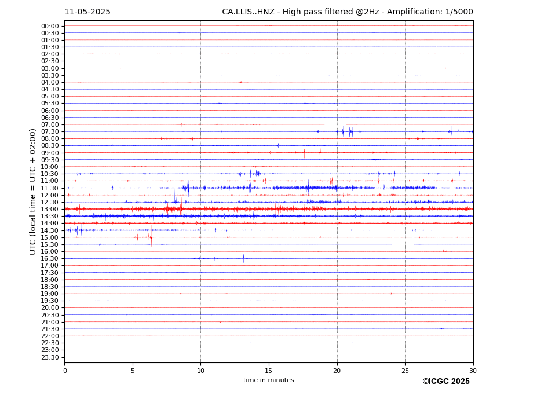Click the data gap in 07:00 trace

coord(335,124)
